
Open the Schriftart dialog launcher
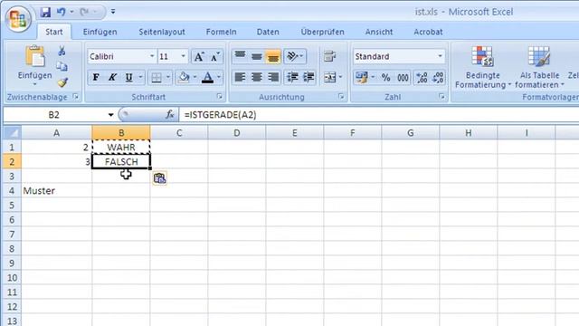coord(220,97)
